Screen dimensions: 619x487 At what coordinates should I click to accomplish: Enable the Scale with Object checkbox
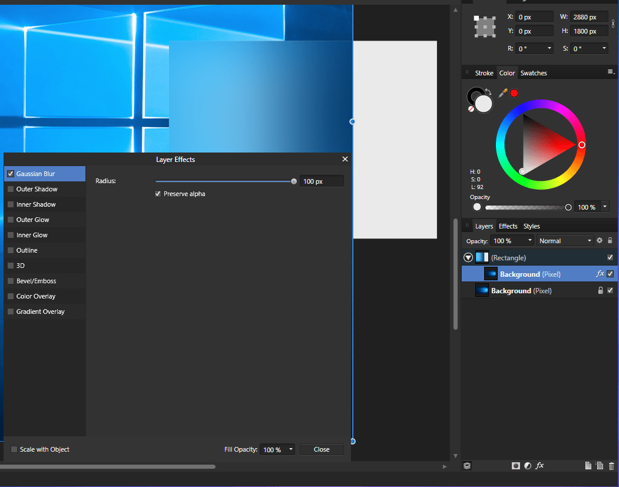[x=14, y=449]
